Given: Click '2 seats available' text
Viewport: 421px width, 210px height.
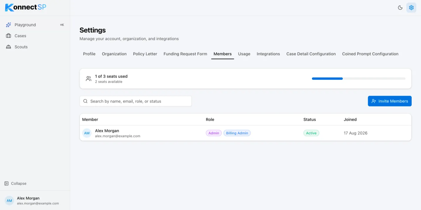Looking at the screenshot, I should 109,82.
